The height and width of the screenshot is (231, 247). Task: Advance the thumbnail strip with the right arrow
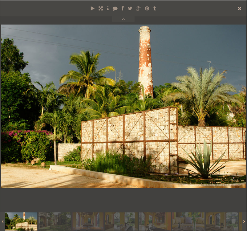(244, 222)
